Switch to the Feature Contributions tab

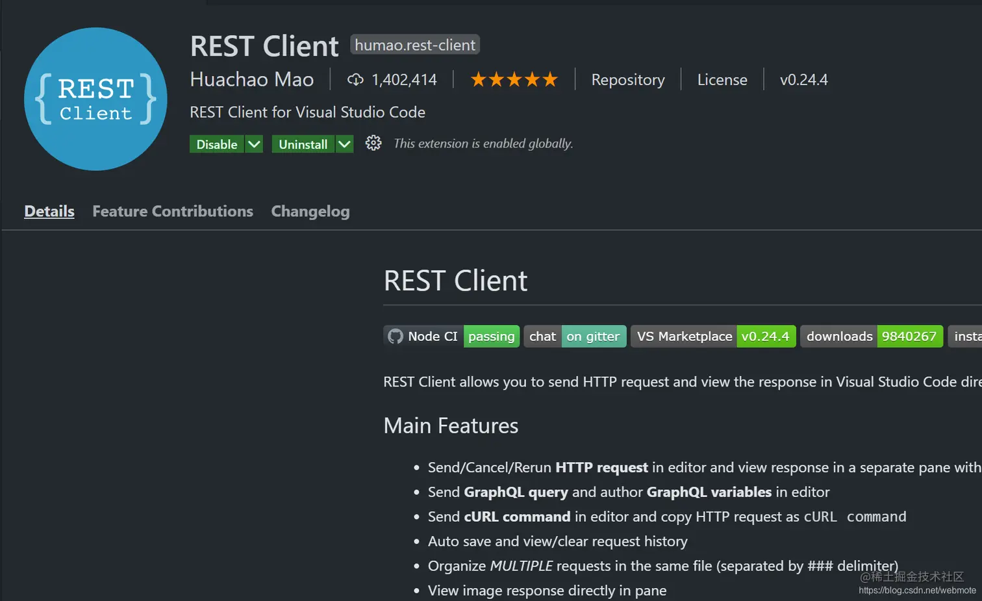[173, 211]
